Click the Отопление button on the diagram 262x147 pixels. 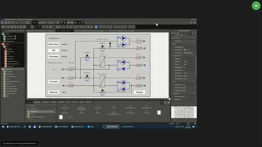point(54,56)
